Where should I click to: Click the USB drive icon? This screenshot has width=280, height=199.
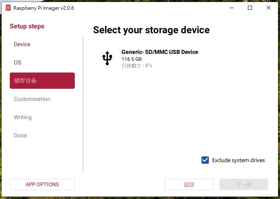tap(107, 58)
